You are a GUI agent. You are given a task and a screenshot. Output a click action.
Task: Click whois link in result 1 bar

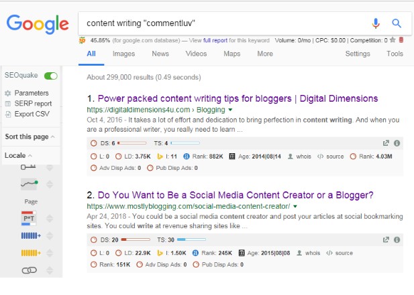pos(304,157)
